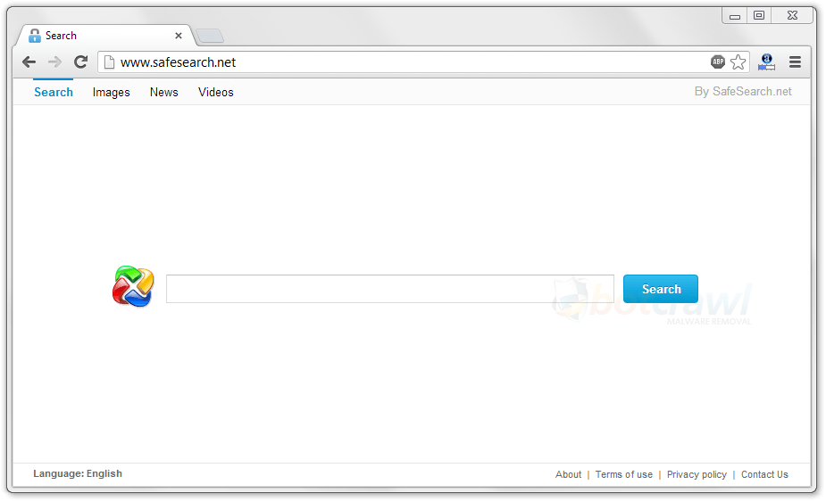Image resolution: width=826 pixels, height=501 pixels.
Task: Reload the page with the refresh icon
Action: pos(80,62)
